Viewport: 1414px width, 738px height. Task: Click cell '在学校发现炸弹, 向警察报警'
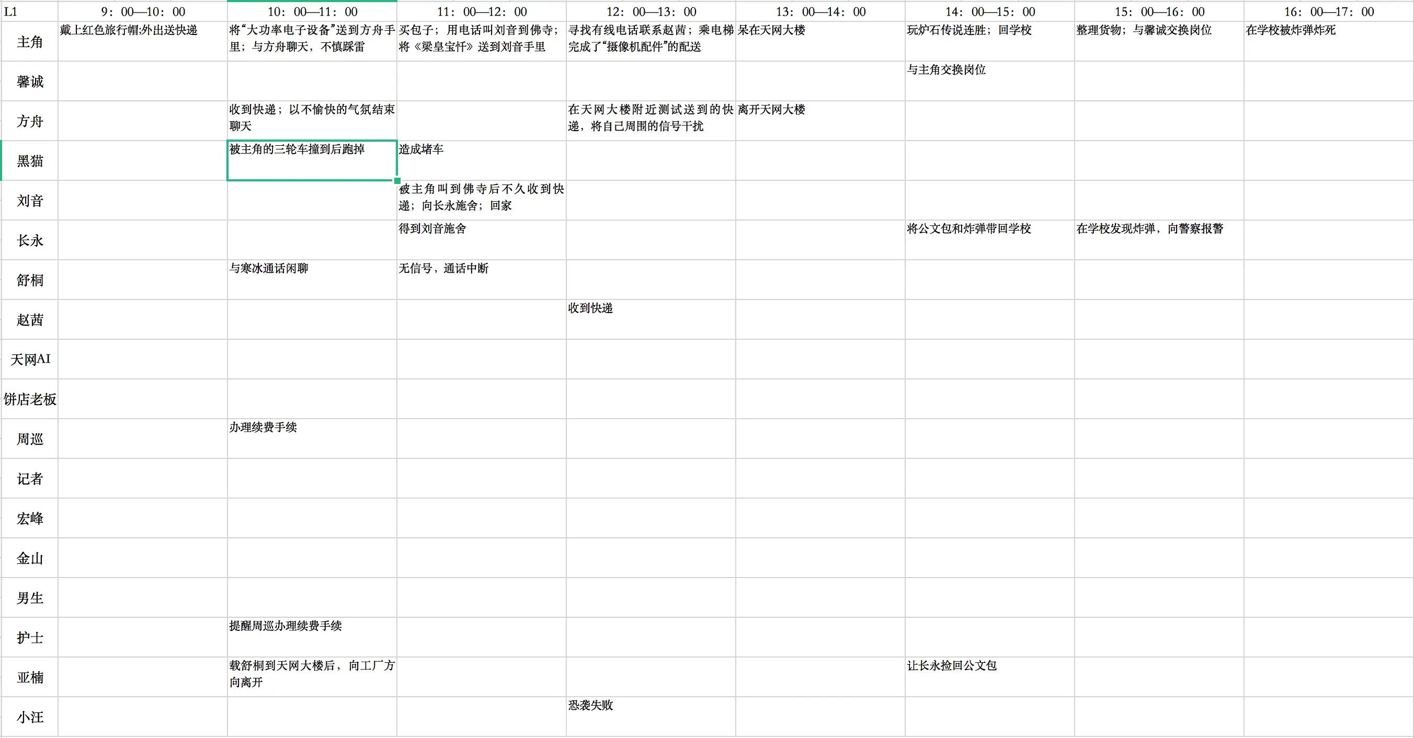tap(1159, 240)
